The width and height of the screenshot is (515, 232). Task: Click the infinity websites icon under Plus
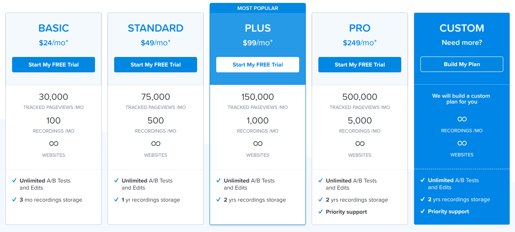pos(258,143)
